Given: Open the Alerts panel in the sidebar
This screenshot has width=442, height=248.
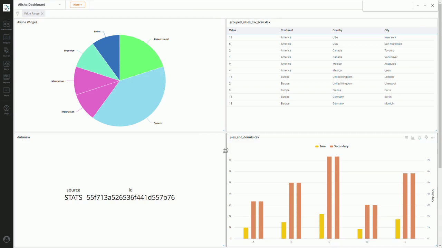Looking at the screenshot, I should 7,65.
